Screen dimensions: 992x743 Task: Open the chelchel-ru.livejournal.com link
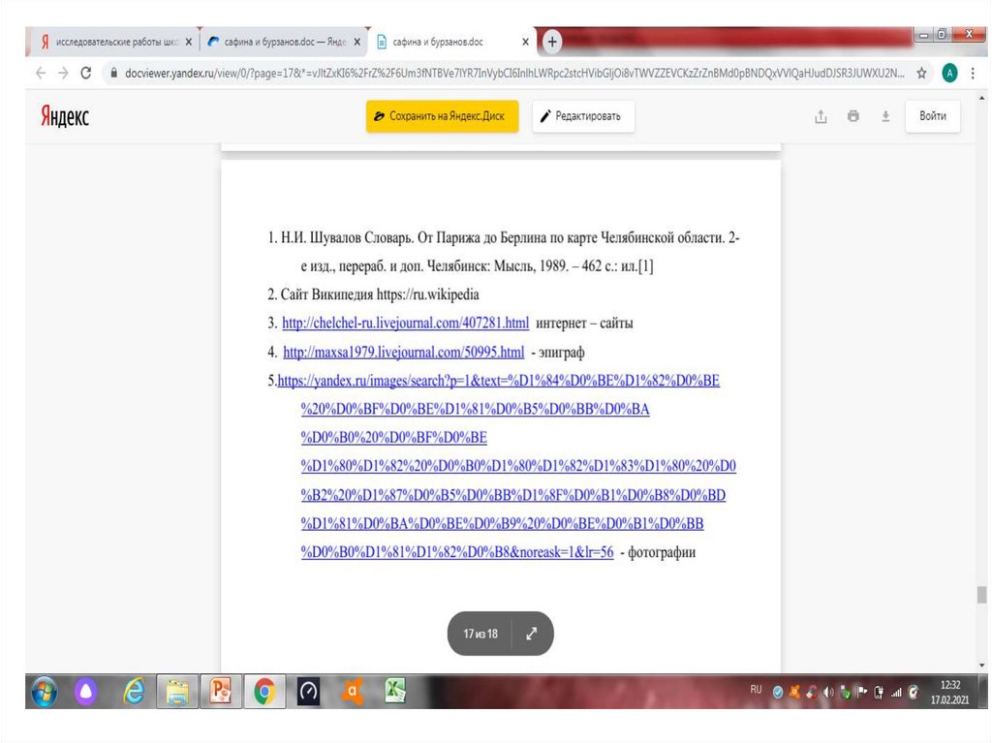click(406, 324)
